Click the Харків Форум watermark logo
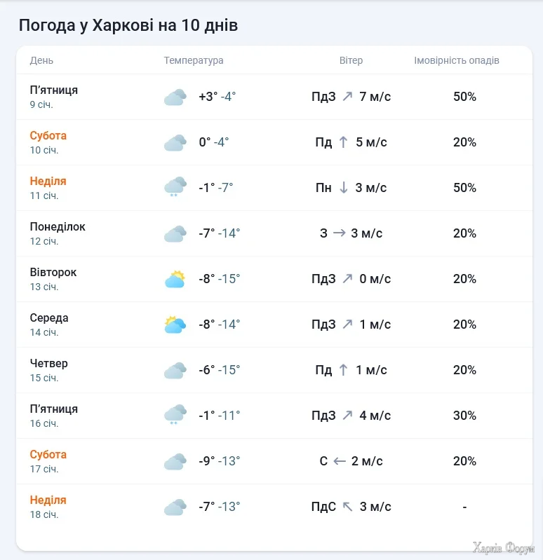 [503, 548]
